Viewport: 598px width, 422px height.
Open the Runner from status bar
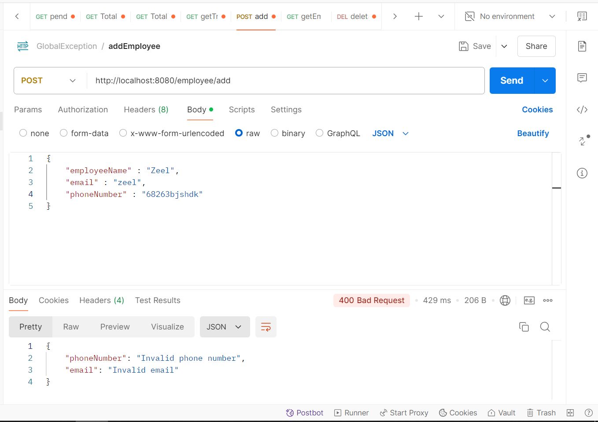[x=351, y=413]
